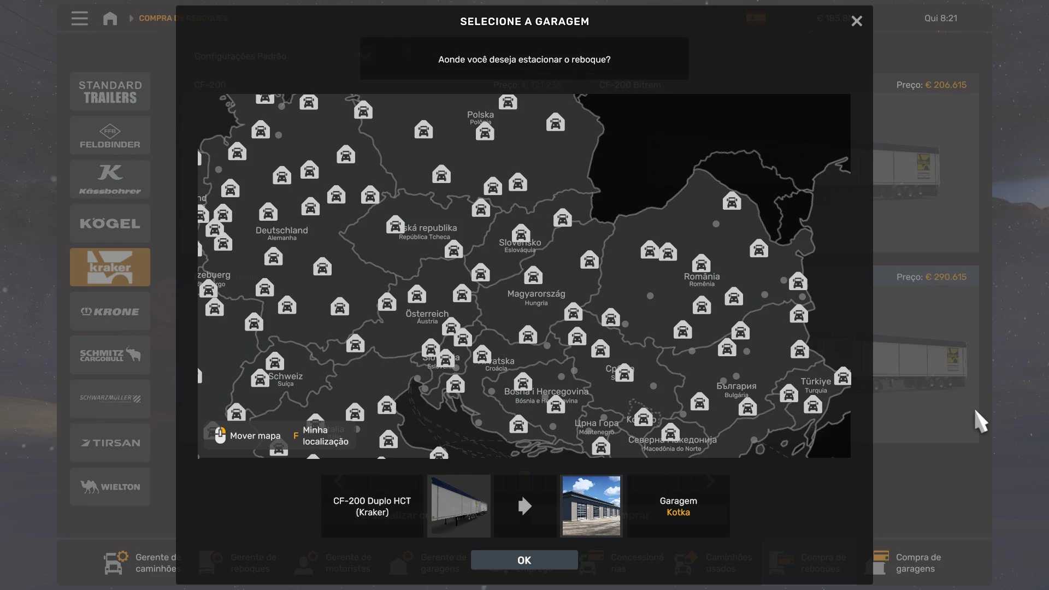Viewport: 1049px width, 590px height.
Task: Select the Tirsan brand tile
Action: tap(110, 443)
